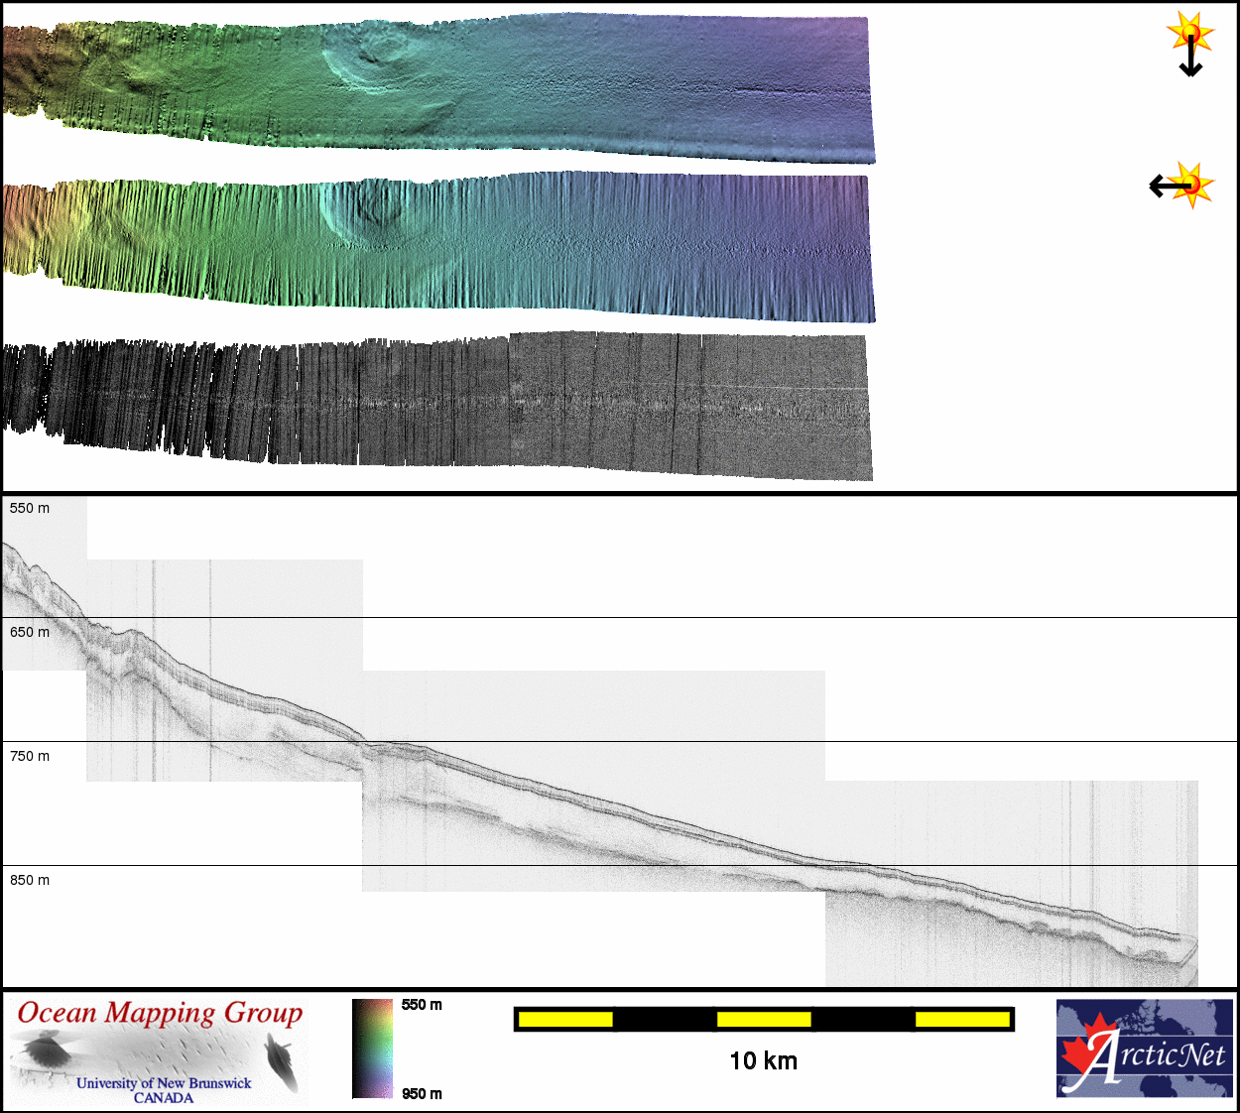Click the 750 m depth axis label

point(30,756)
